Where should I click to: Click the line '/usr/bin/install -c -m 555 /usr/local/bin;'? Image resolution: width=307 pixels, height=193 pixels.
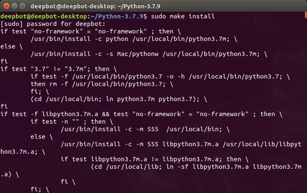[145, 129]
